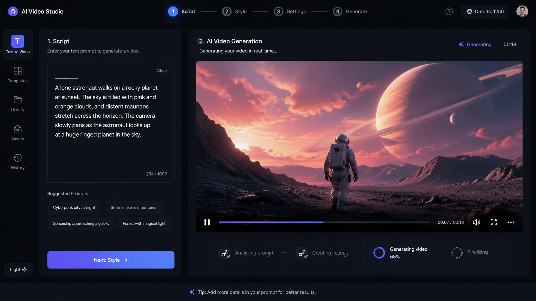Open the History sidebar section
This screenshot has width=536, height=301.
(x=18, y=162)
